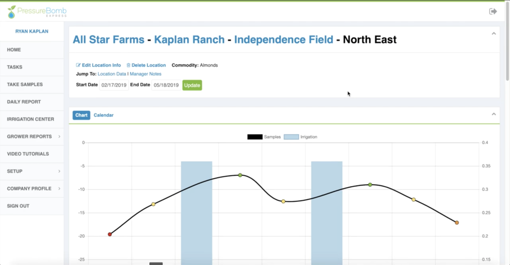
Task: Open Take Samples in sidebar
Action: [24, 85]
